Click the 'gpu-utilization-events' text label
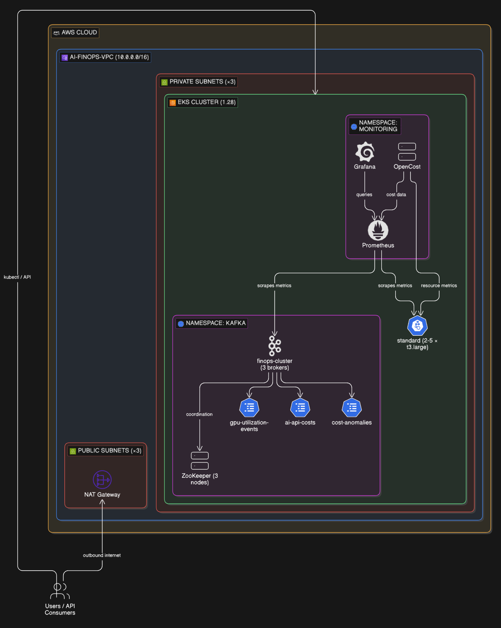The image size is (501, 628). point(249,426)
